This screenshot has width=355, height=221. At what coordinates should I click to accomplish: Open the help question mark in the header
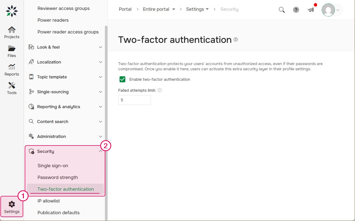[x=296, y=10]
